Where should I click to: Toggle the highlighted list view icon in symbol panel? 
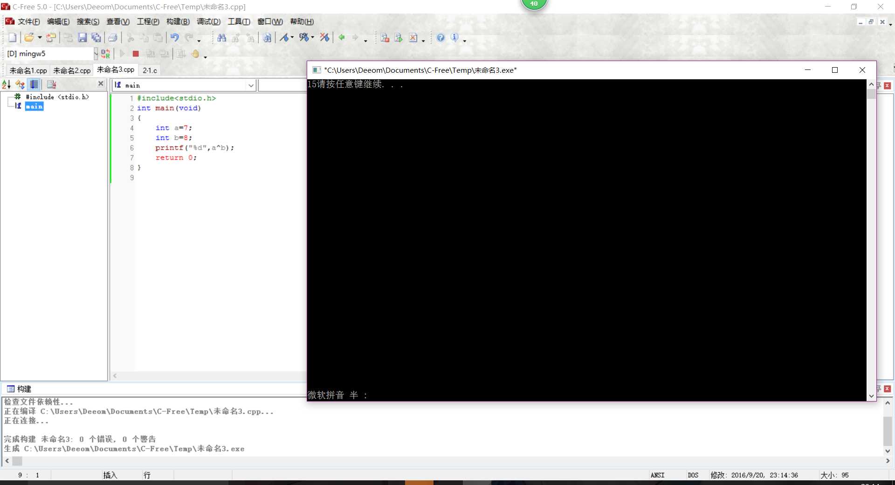pos(34,84)
